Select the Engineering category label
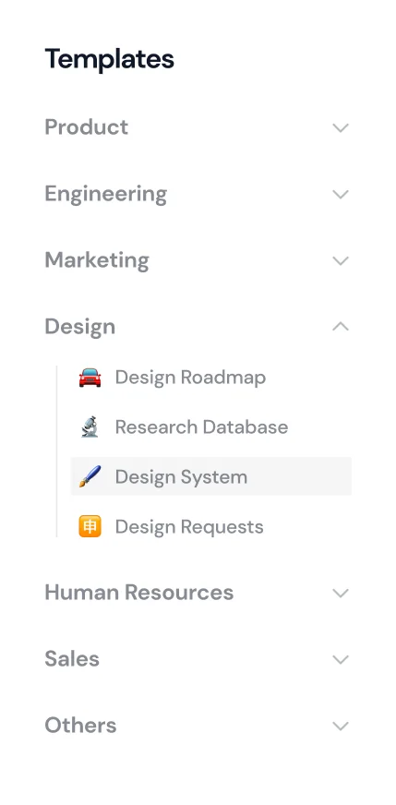 [x=106, y=194]
